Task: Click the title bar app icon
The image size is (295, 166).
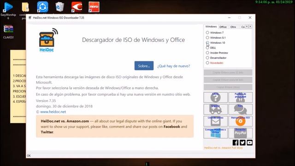Action: [x=30, y=18]
